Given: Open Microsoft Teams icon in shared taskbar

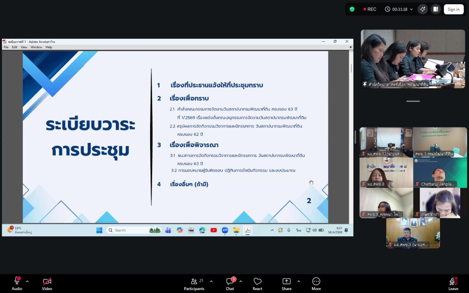Looking at the screenshot, I should [168, 230].
